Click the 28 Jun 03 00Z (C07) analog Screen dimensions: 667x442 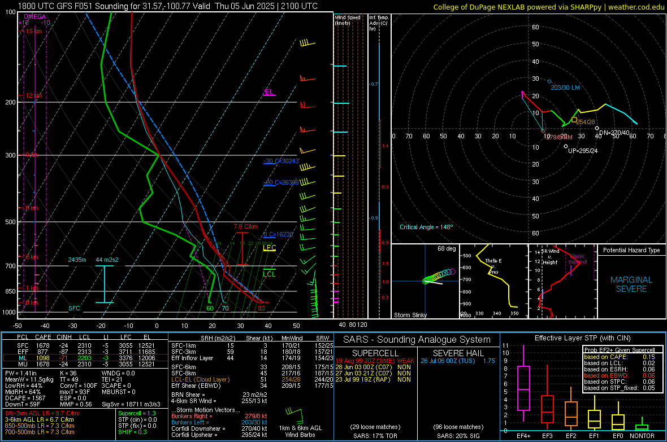(x=373, y=367)
